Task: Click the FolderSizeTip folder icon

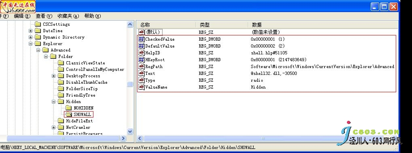Action: coord(61,89)
